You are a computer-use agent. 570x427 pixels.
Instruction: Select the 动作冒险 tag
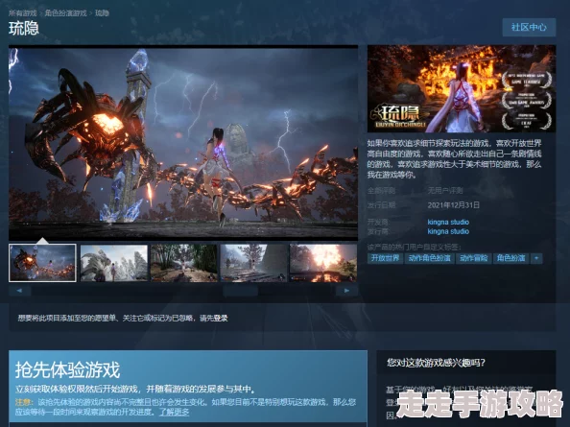pos(474,258)
